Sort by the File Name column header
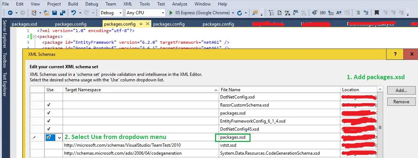418x158 pixels. (x=280, y=90)
